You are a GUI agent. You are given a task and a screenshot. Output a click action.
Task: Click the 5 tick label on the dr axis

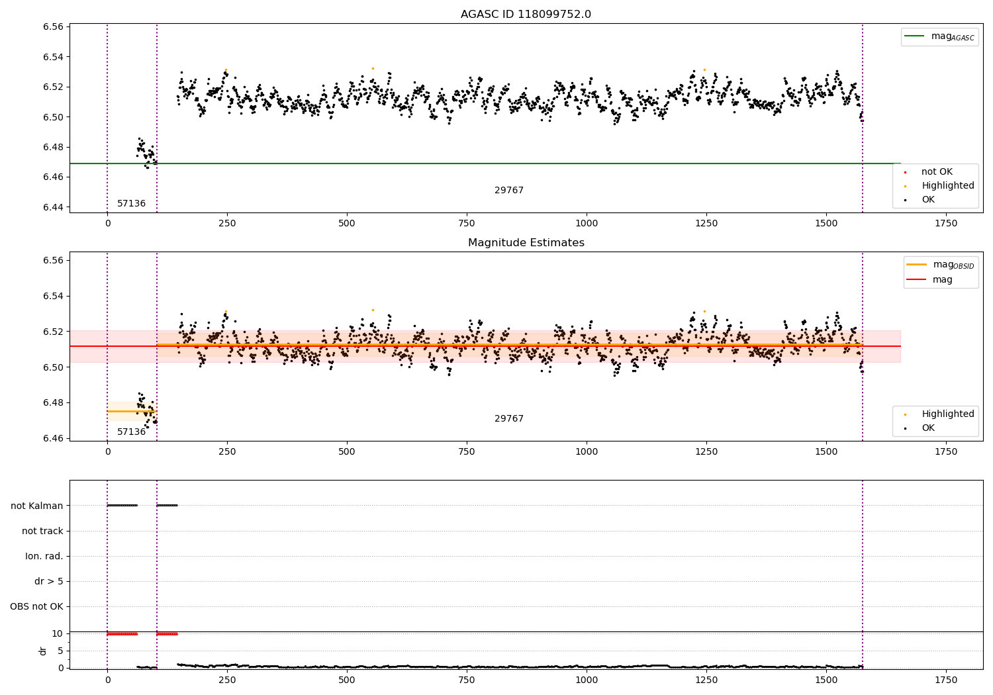[60, 651]
